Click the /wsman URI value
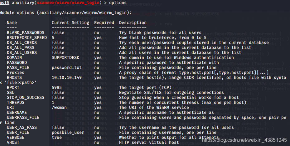290x146 pixels. point(59,107)
